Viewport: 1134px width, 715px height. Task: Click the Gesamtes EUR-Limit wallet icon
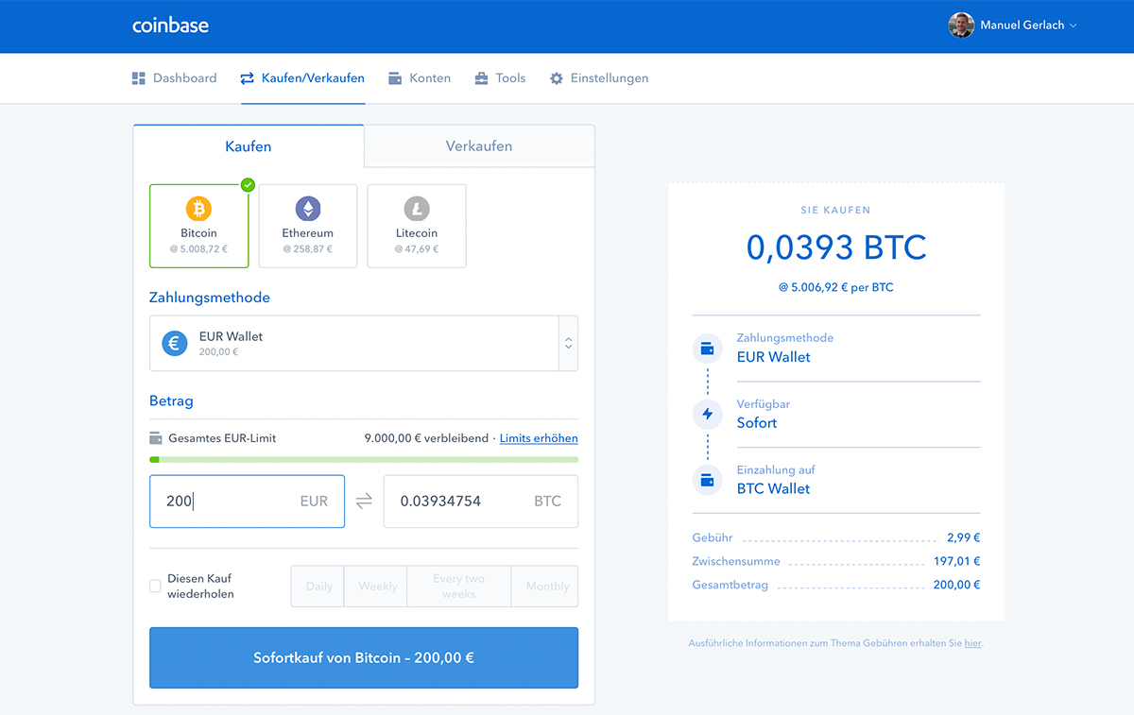(x=156, y=438)
